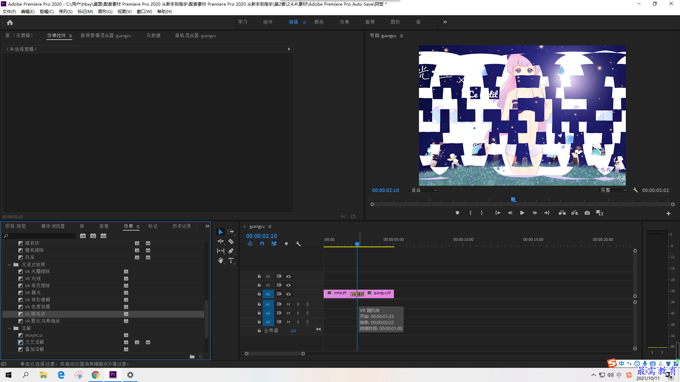Open program monitor panel menu
The height and width of the screenshot is (382, 680).
[401, 36]
